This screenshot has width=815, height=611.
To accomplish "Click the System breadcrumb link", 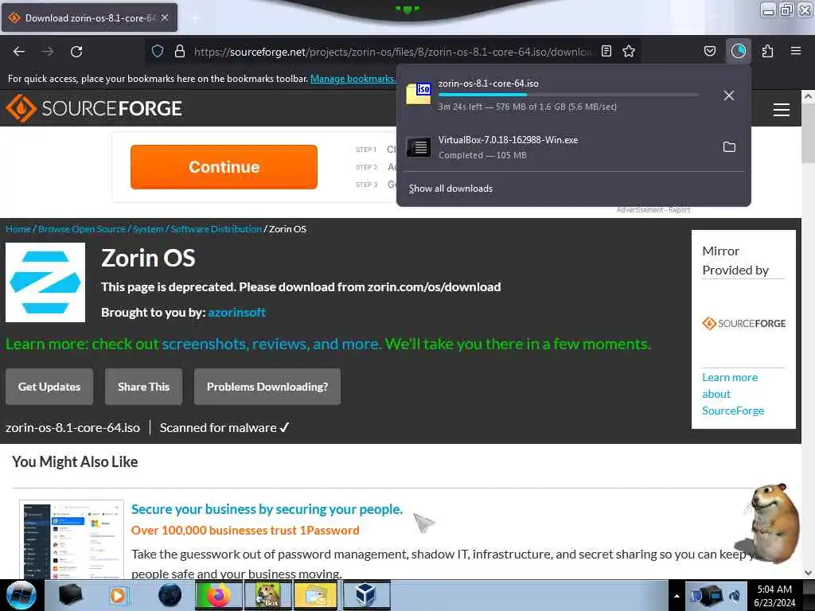I will pyautogui.click(x=148, y=229).
